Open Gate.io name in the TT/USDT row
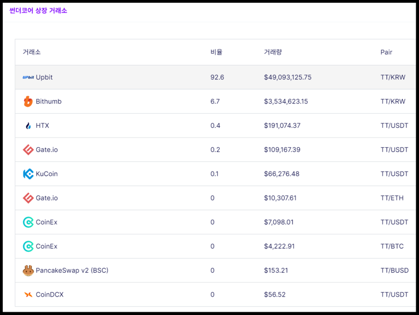 click(x=47, y=149)
